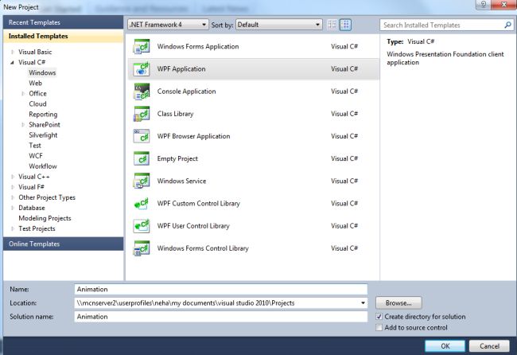517x355 pixels.
Task: Switch to small icons list view
Action: pyautogui.click(x=332, y=25)
